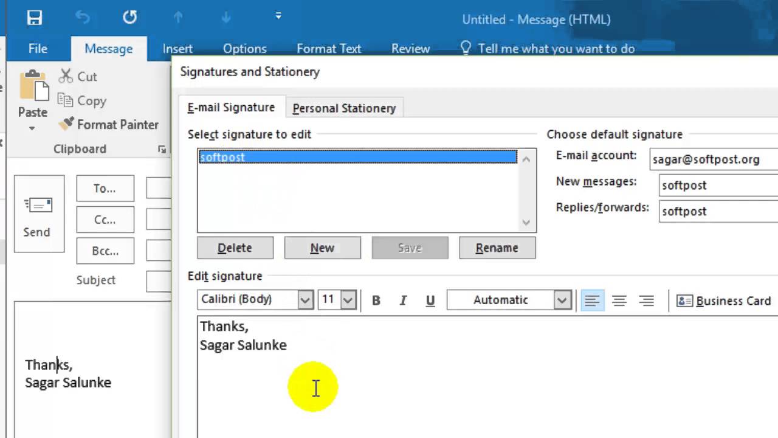Viewport: 778px width, 438px height.
Task: Open the Review ribbon tab
Action: 410,49
